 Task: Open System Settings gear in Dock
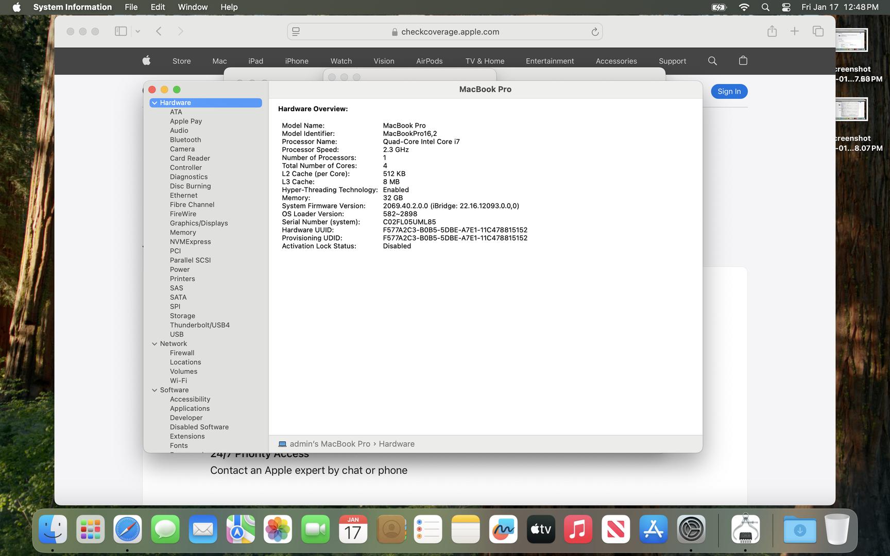[691, 529]
